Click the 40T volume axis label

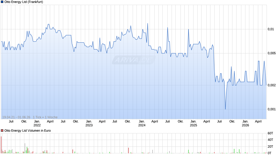(270, 140)
